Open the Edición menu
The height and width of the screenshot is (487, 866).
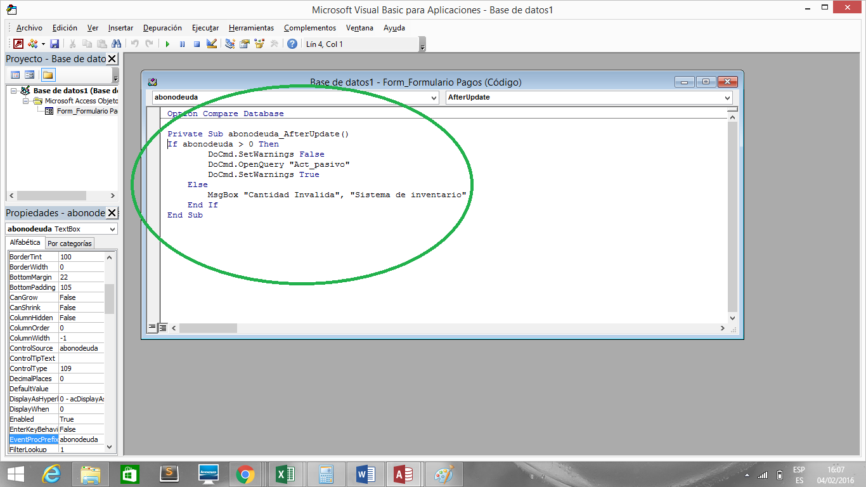(65, 28)
